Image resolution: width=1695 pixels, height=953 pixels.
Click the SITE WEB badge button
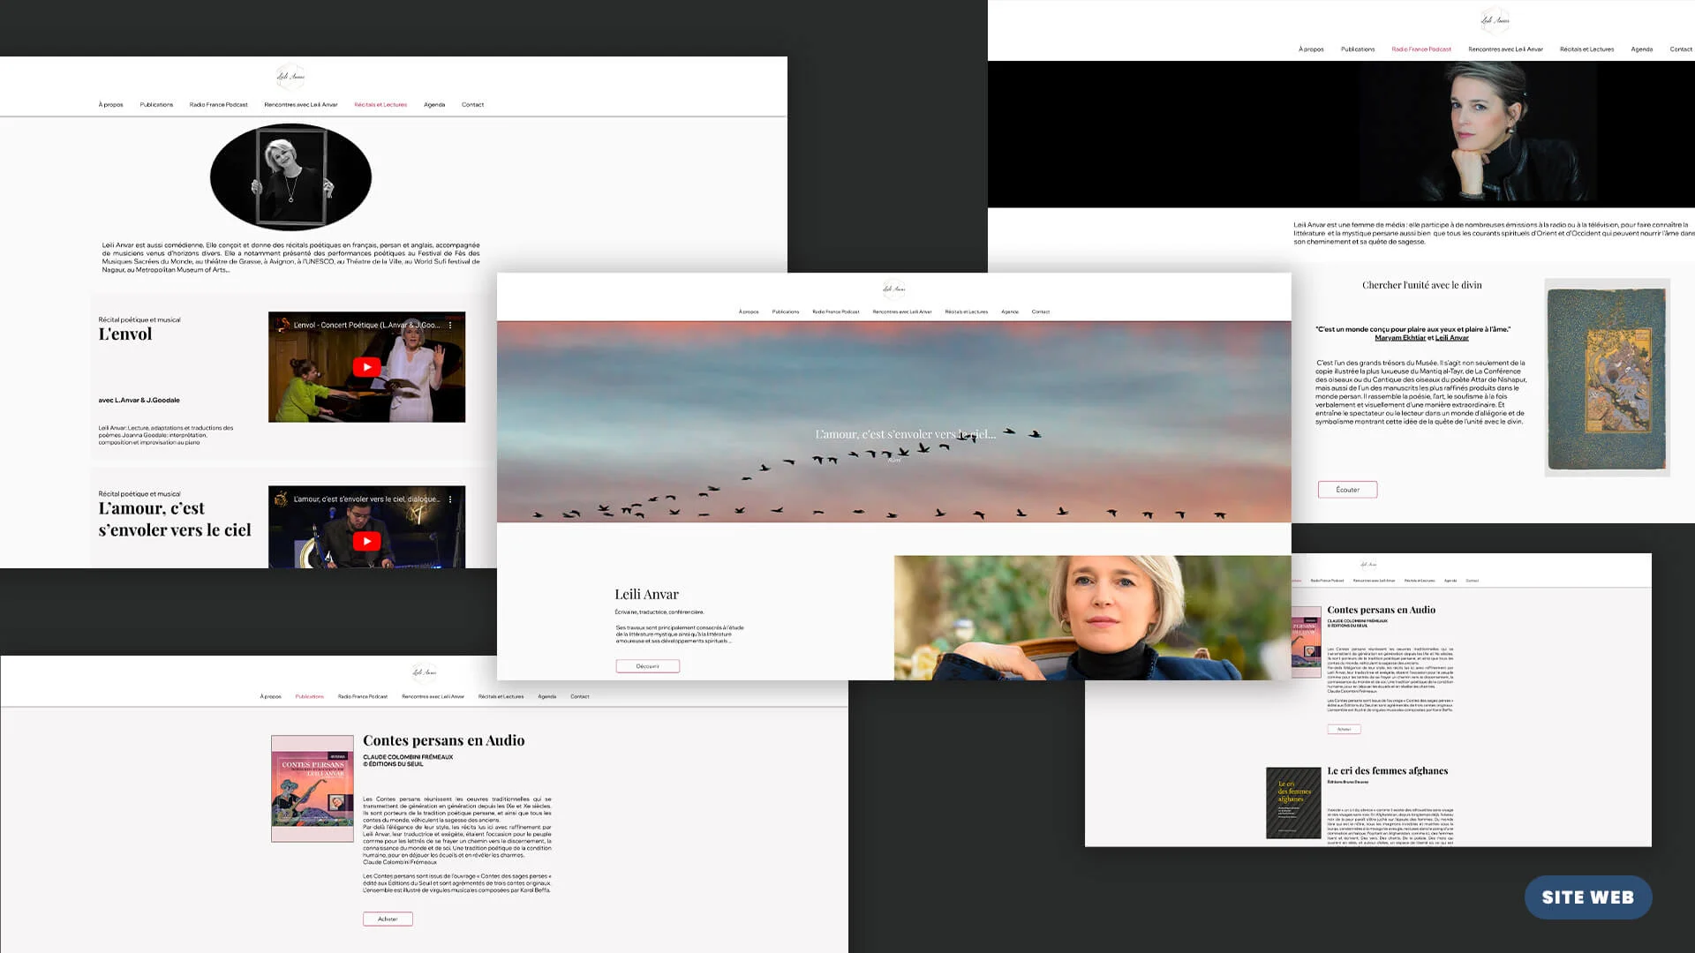pyautogui.click(x=1587, y=897)
